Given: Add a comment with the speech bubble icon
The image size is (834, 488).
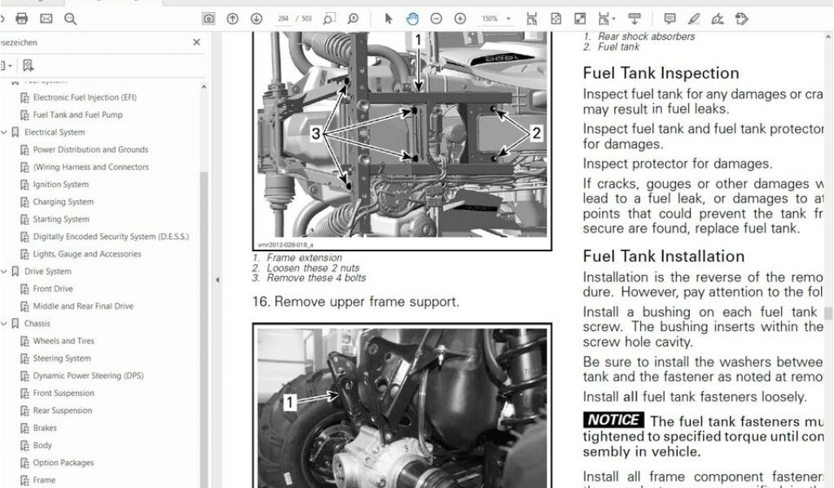Looking at the screenshot, I should point(669,19).
